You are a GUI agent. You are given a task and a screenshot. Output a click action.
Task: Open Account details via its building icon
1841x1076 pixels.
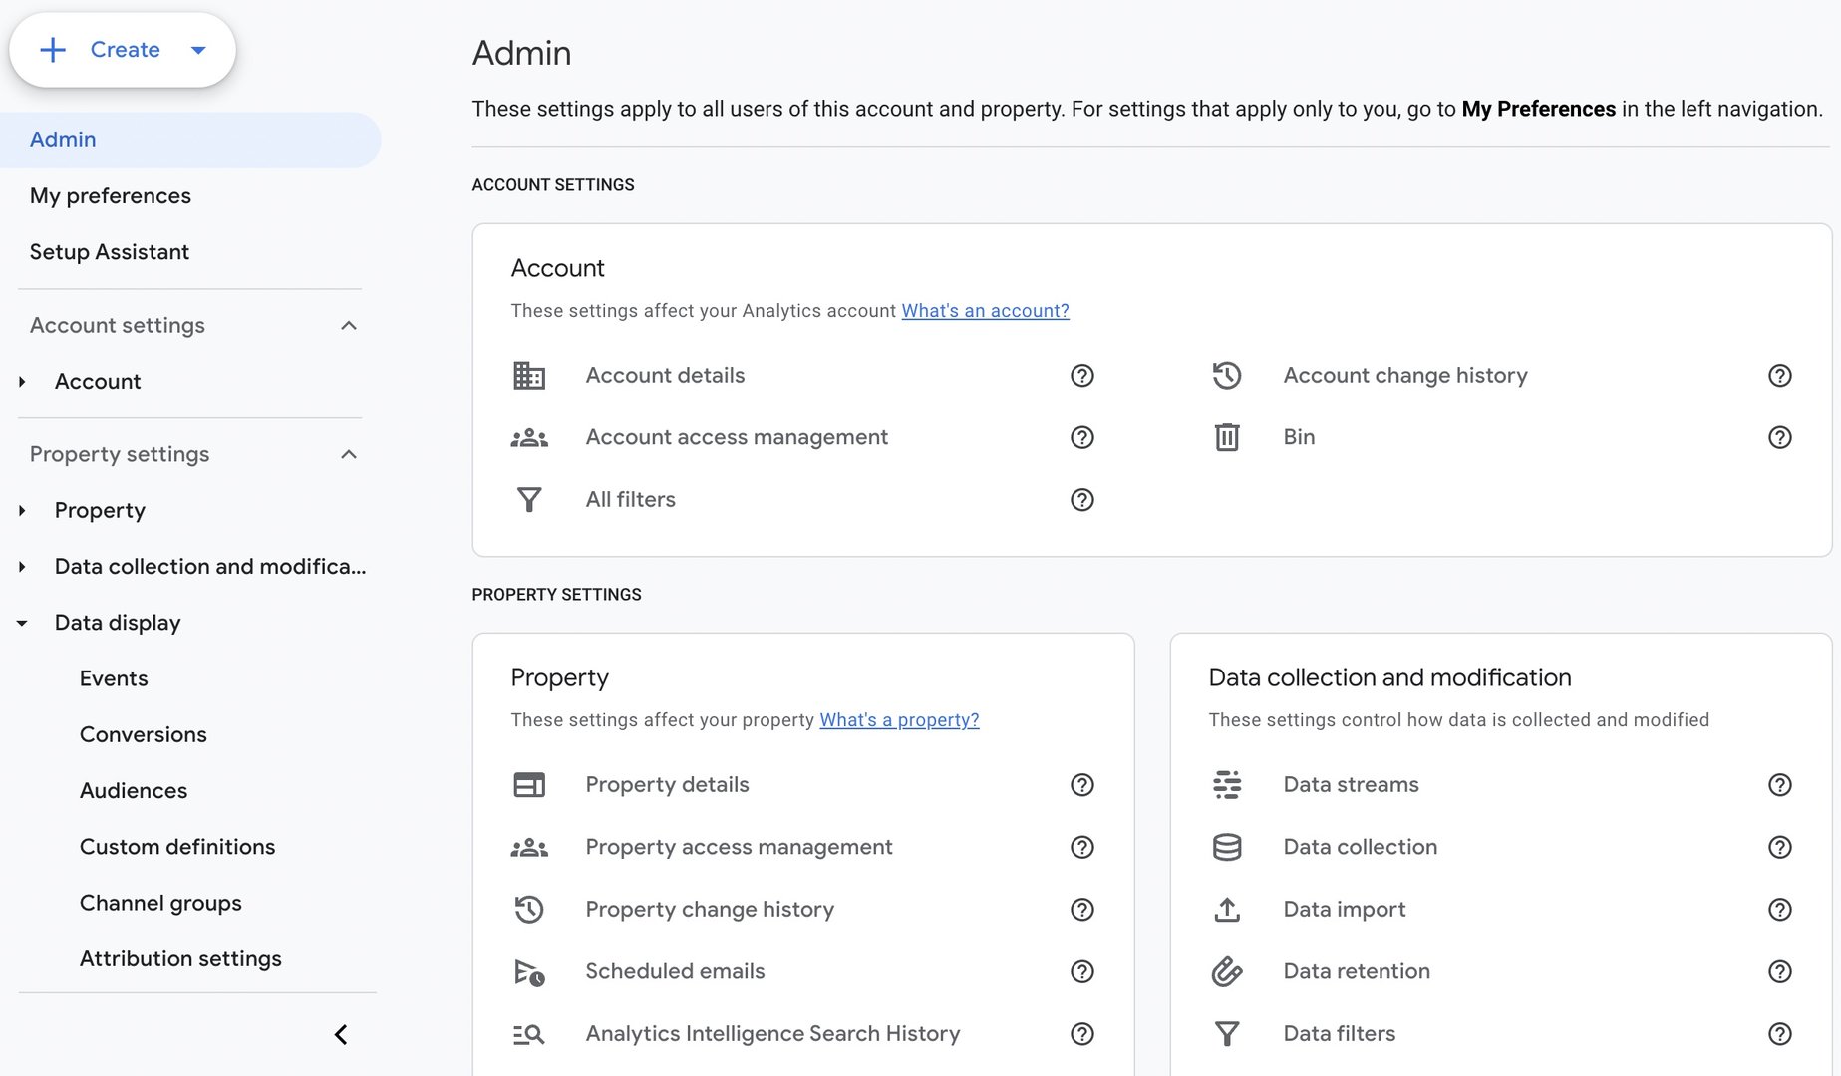(x=529, y=376)
